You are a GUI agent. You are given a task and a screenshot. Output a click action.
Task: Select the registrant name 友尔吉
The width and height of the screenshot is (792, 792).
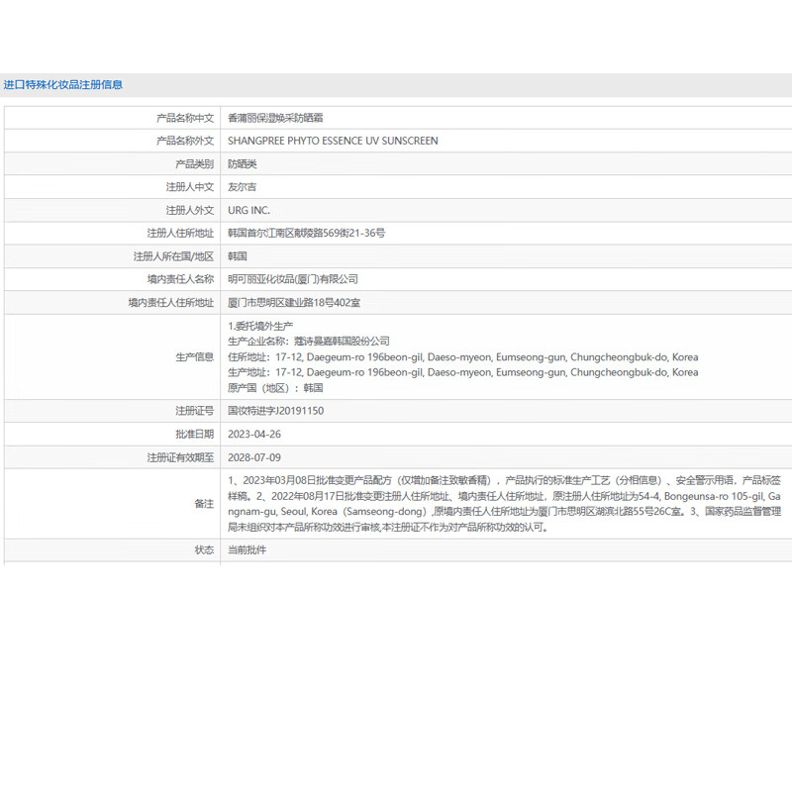pyautogui.click(x=242, y=187)
